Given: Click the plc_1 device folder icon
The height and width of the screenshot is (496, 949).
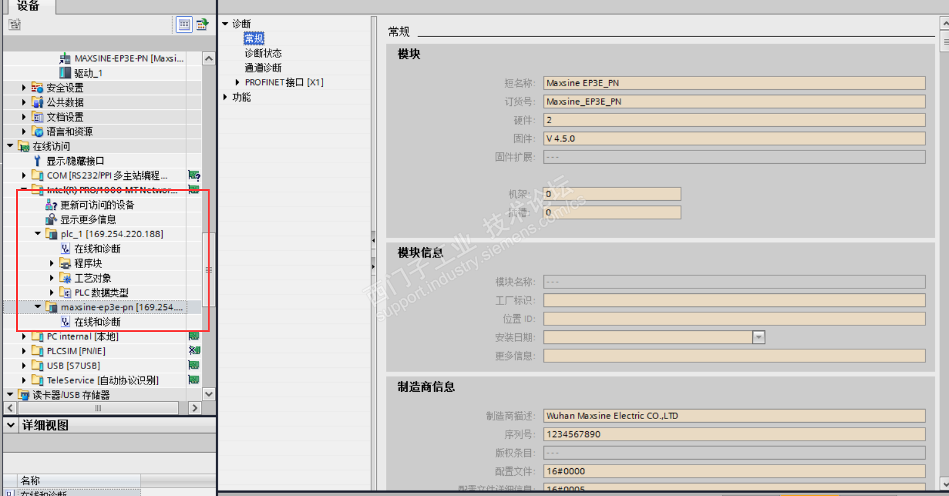Looking at the screenshot, I should (51, 234).
